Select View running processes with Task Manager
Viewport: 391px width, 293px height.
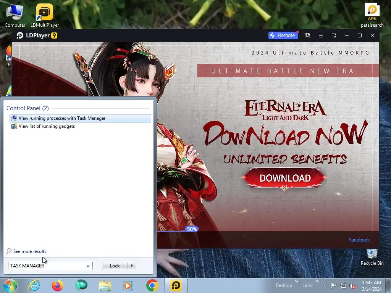pos(80,118)
